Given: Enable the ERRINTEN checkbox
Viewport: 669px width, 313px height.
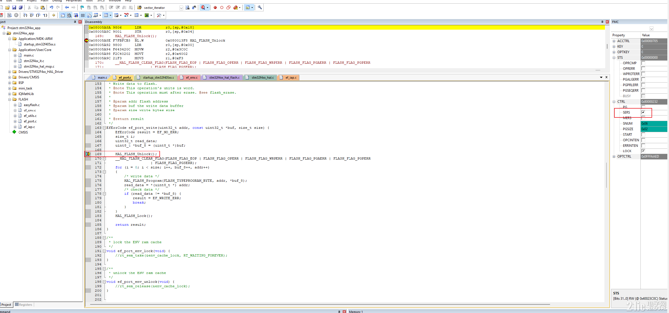Looking at the screenshot, I should coord(643,146).
